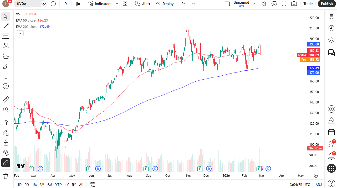
Task: Change the candlestick chart type
Action: point(78,4)
